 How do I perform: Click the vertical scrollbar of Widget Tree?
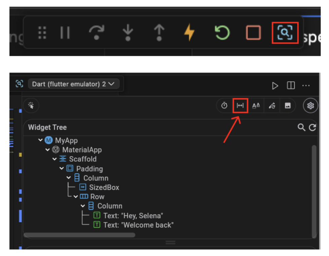[x=314, y=191]
